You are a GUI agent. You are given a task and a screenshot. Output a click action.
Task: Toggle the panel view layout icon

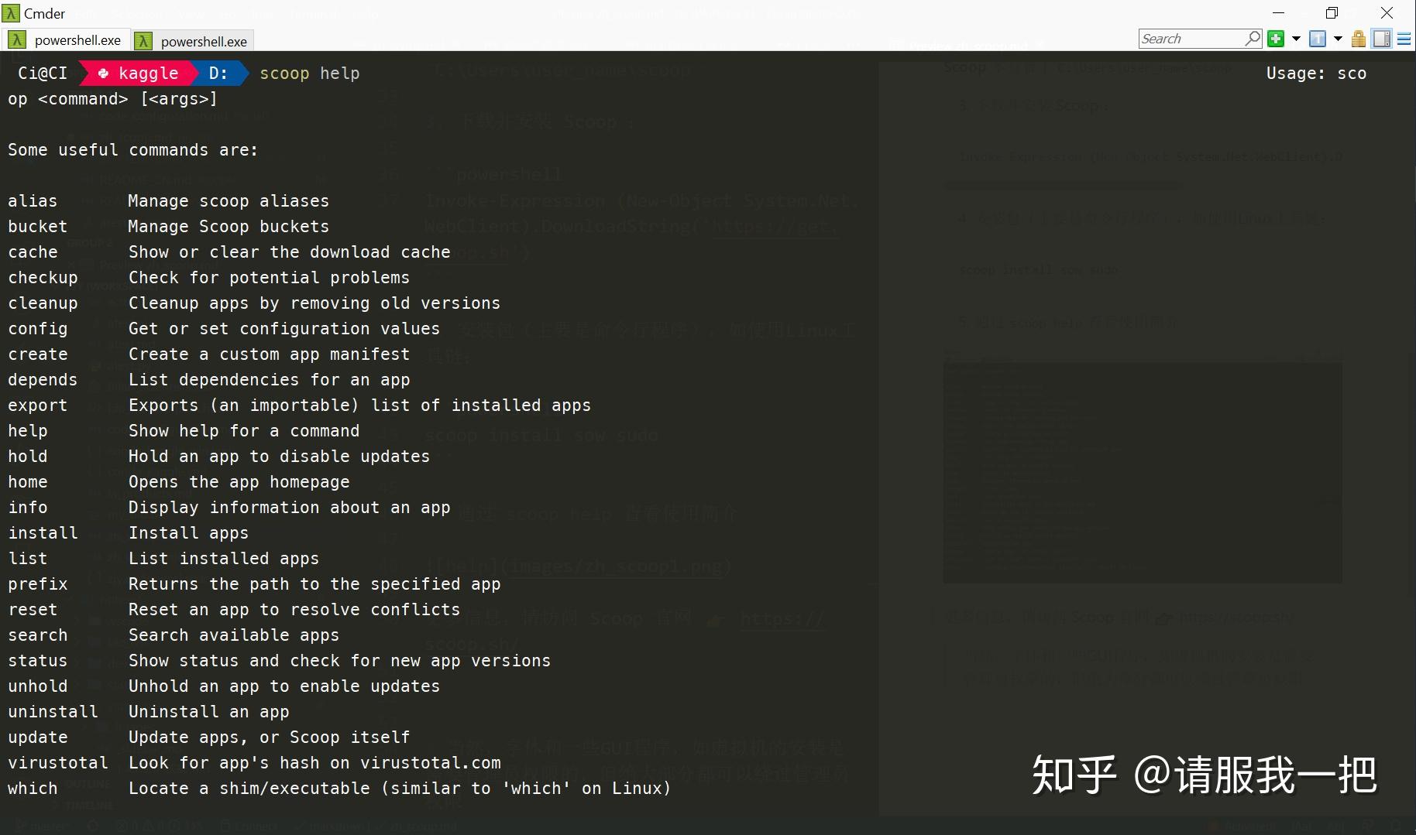click(1383, 38)
